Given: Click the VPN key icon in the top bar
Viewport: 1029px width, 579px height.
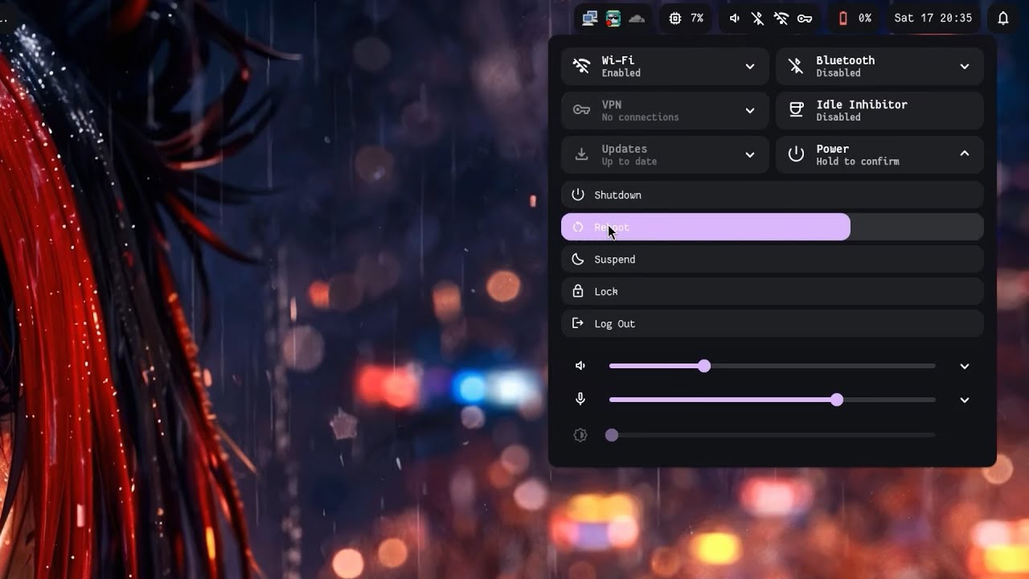Looking at the screenshot, I should [805, 18].
